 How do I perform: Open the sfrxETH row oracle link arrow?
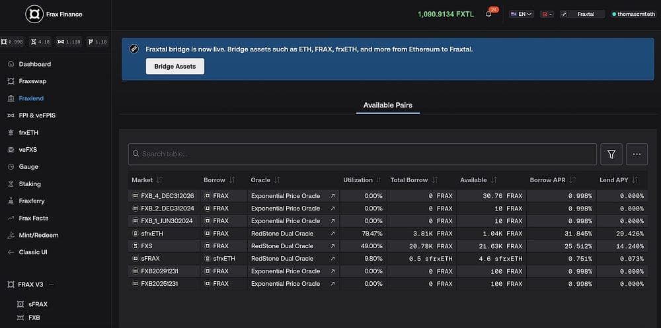(332, 234)
